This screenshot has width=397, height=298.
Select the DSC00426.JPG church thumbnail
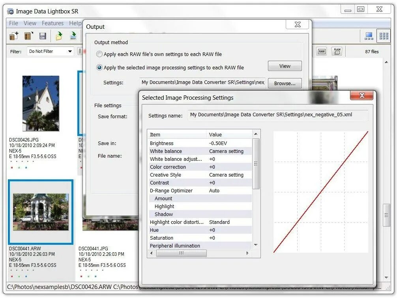click(41, 103)
